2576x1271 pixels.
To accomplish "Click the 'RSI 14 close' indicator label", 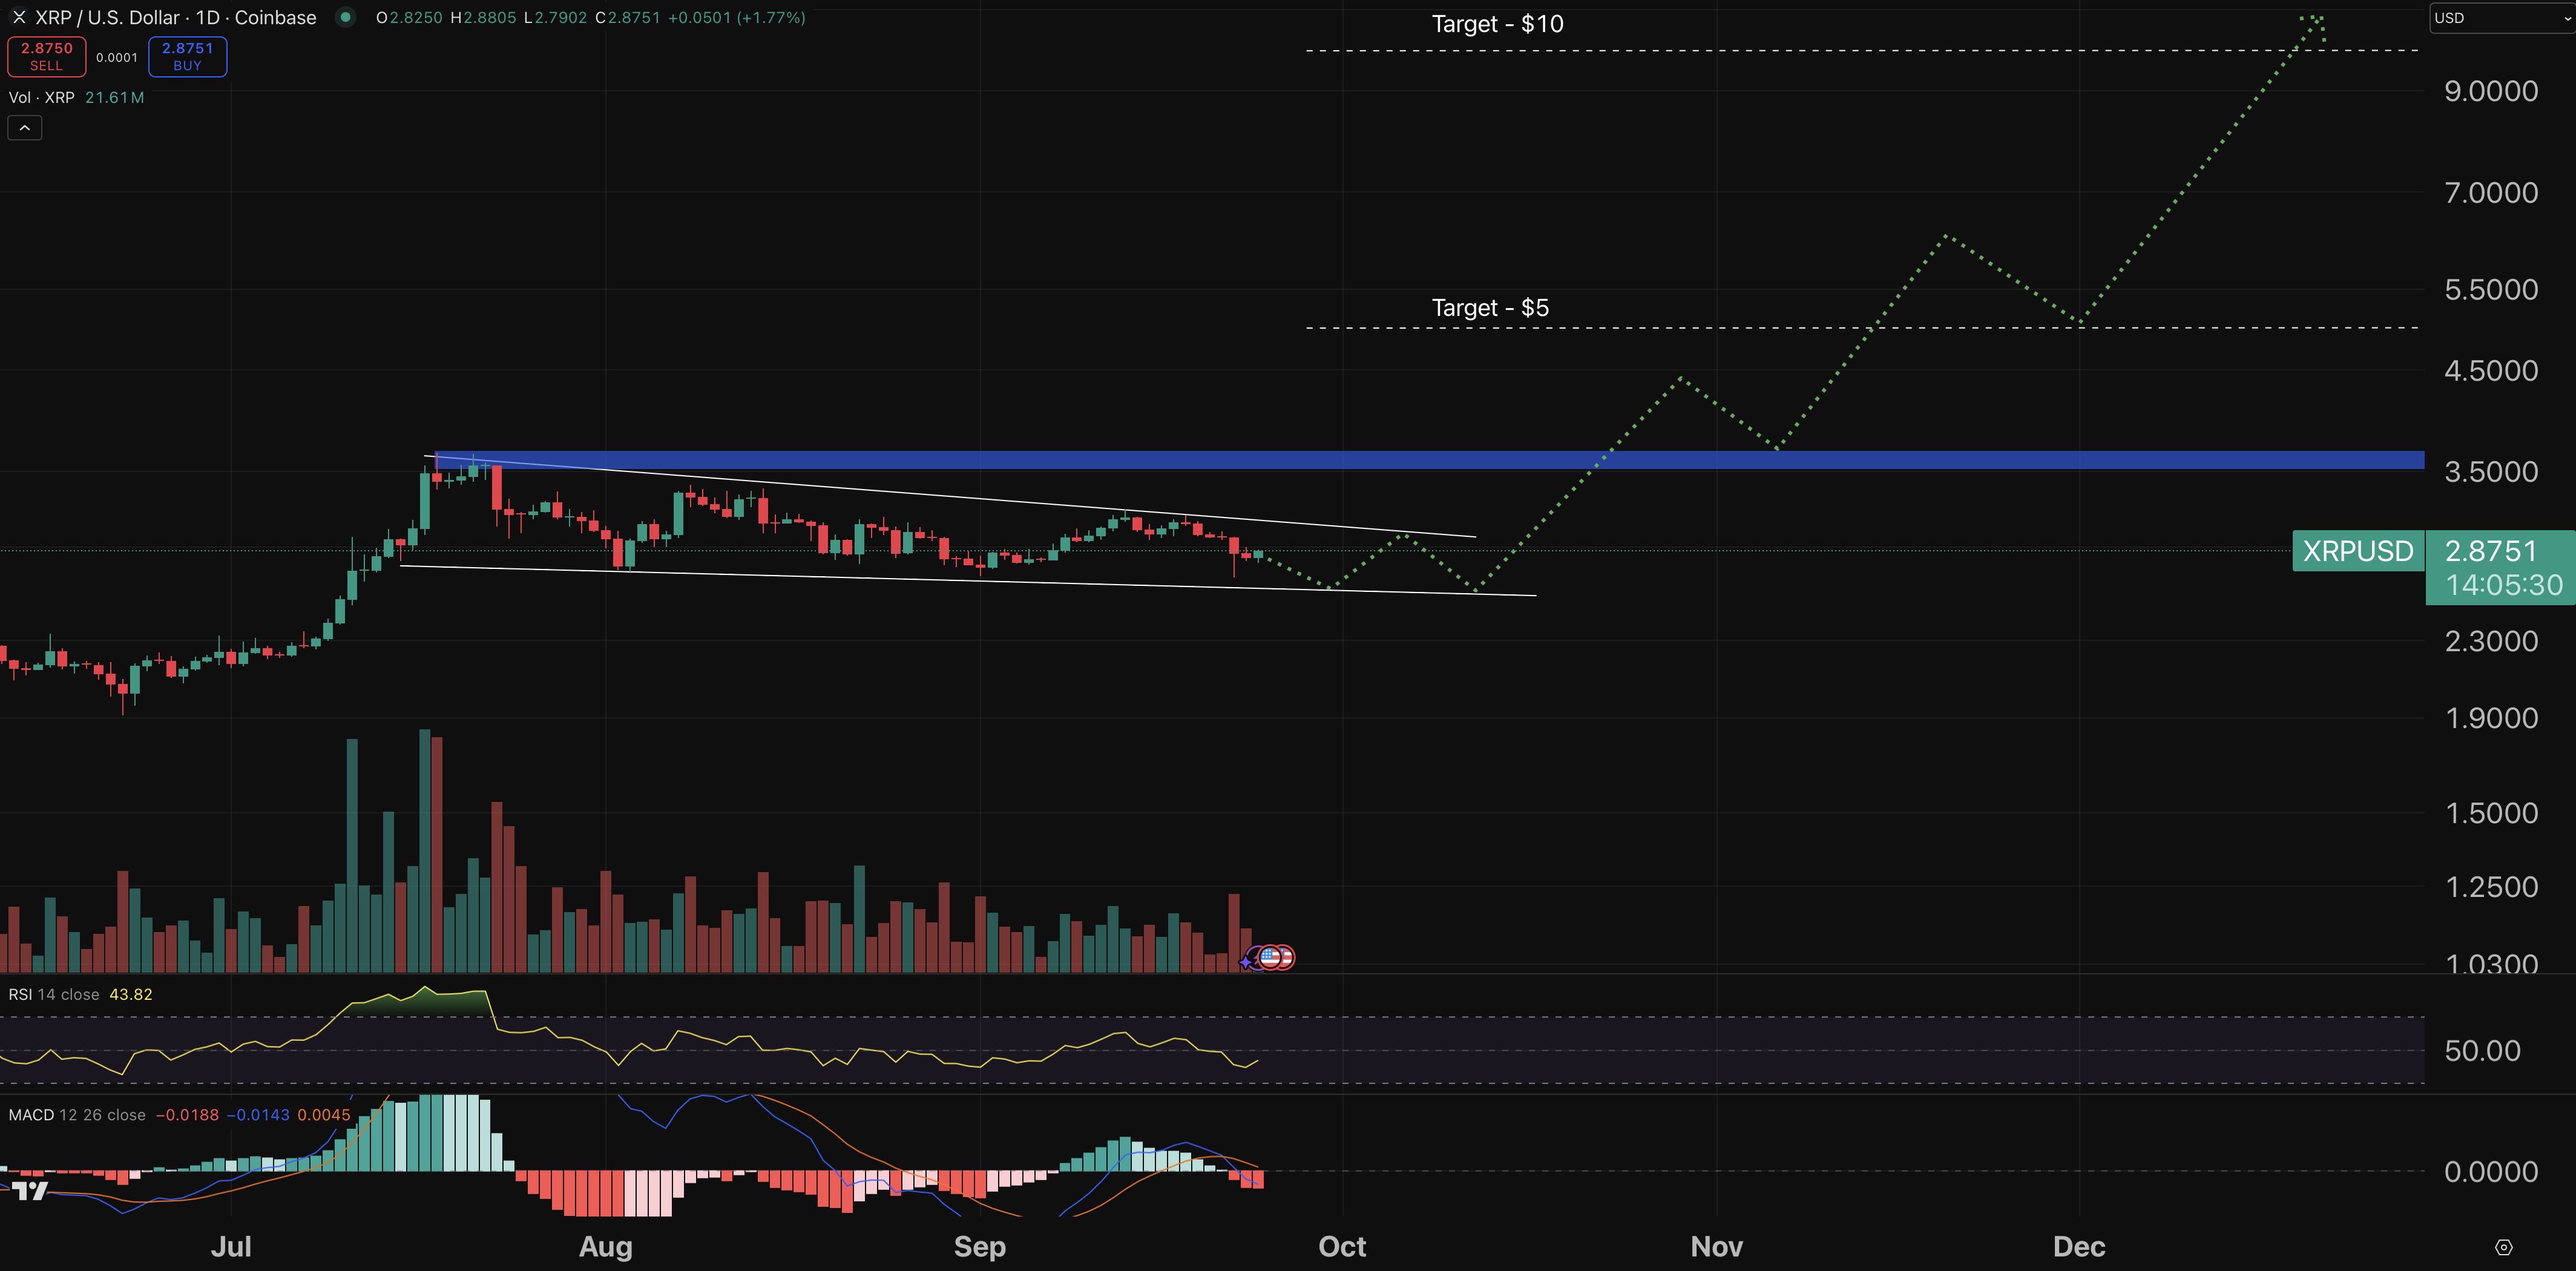I will [x=54, y=994].
